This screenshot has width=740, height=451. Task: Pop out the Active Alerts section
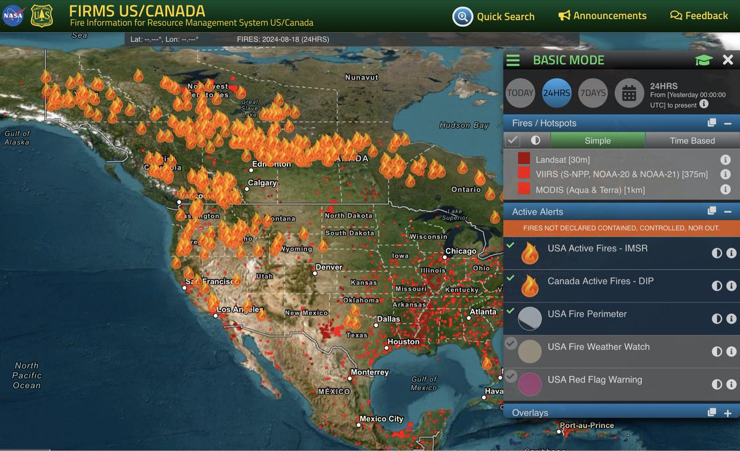712,211
